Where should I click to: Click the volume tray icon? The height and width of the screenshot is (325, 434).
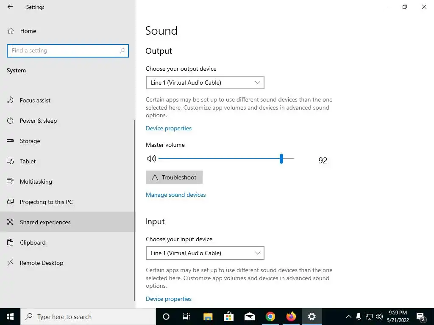click(x=379, y=317)
